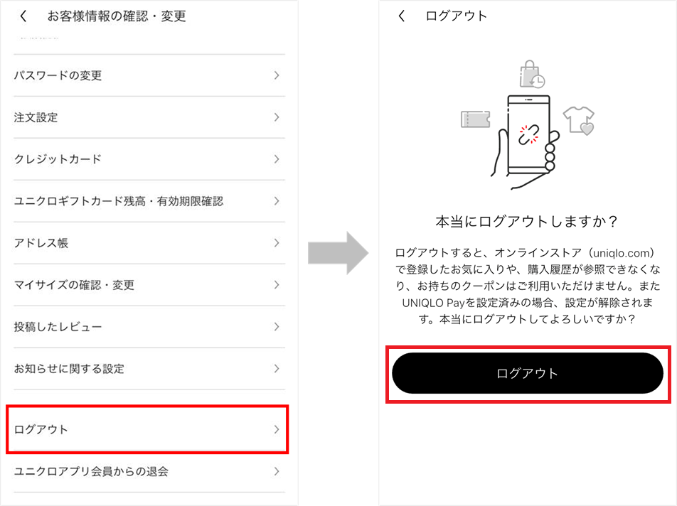
Task: Click the T-shirt favorite heart icon
Action: point(579,120)
